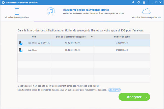The width and height of the screenshot is (164, 109).
Task: Switch to Récupérer depuis appareil iOS tab
Action: 17,18
